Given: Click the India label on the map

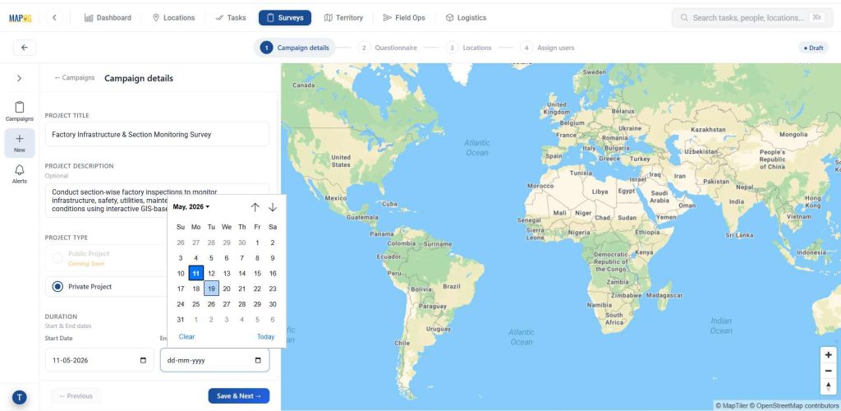Looking at the screenshot, I should [x=737, y=201].
